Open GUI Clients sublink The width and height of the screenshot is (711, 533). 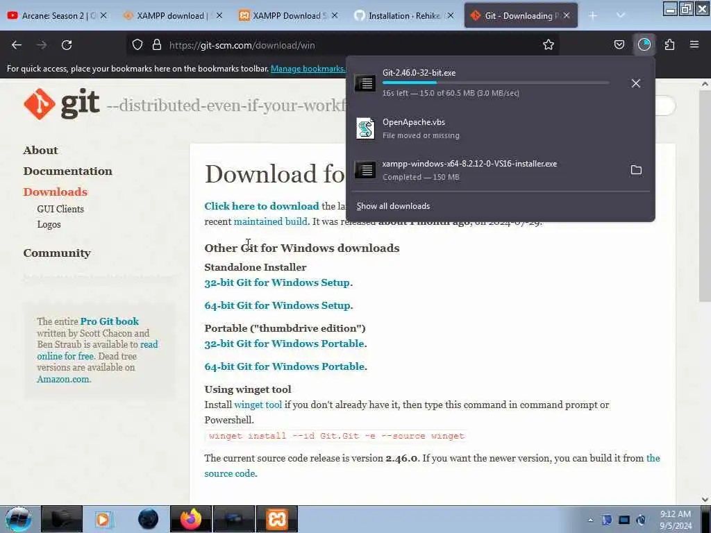60,209
